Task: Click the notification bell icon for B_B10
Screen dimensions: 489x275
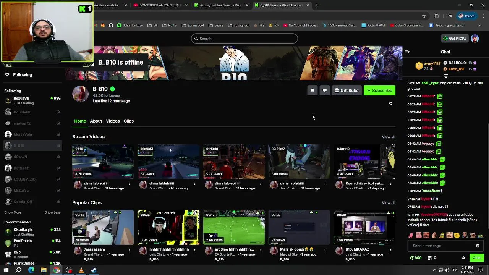Action: pos(312,91)
